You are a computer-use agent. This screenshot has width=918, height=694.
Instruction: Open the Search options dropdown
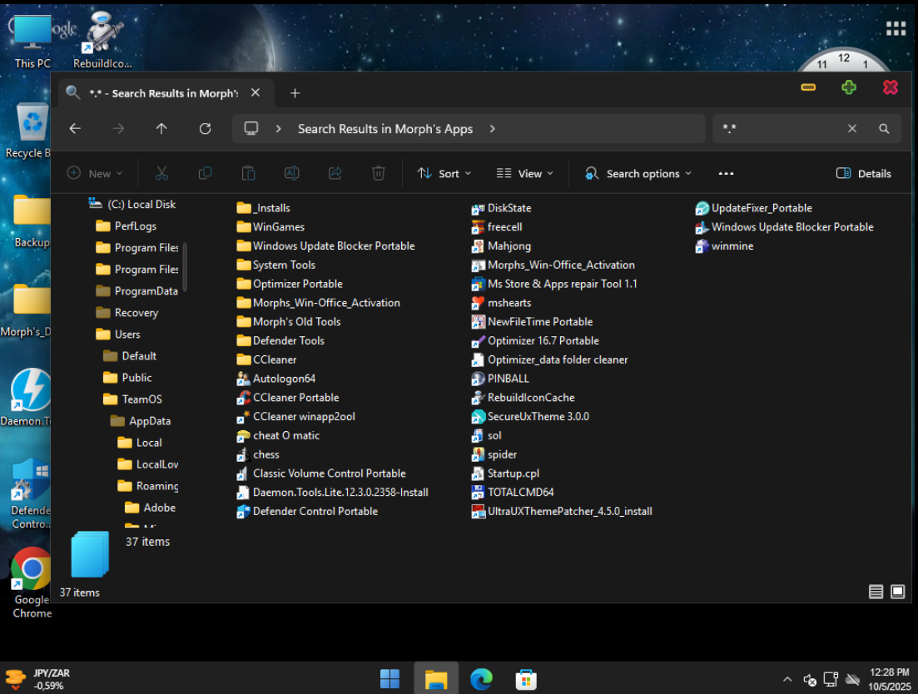(x=638, y=174)
